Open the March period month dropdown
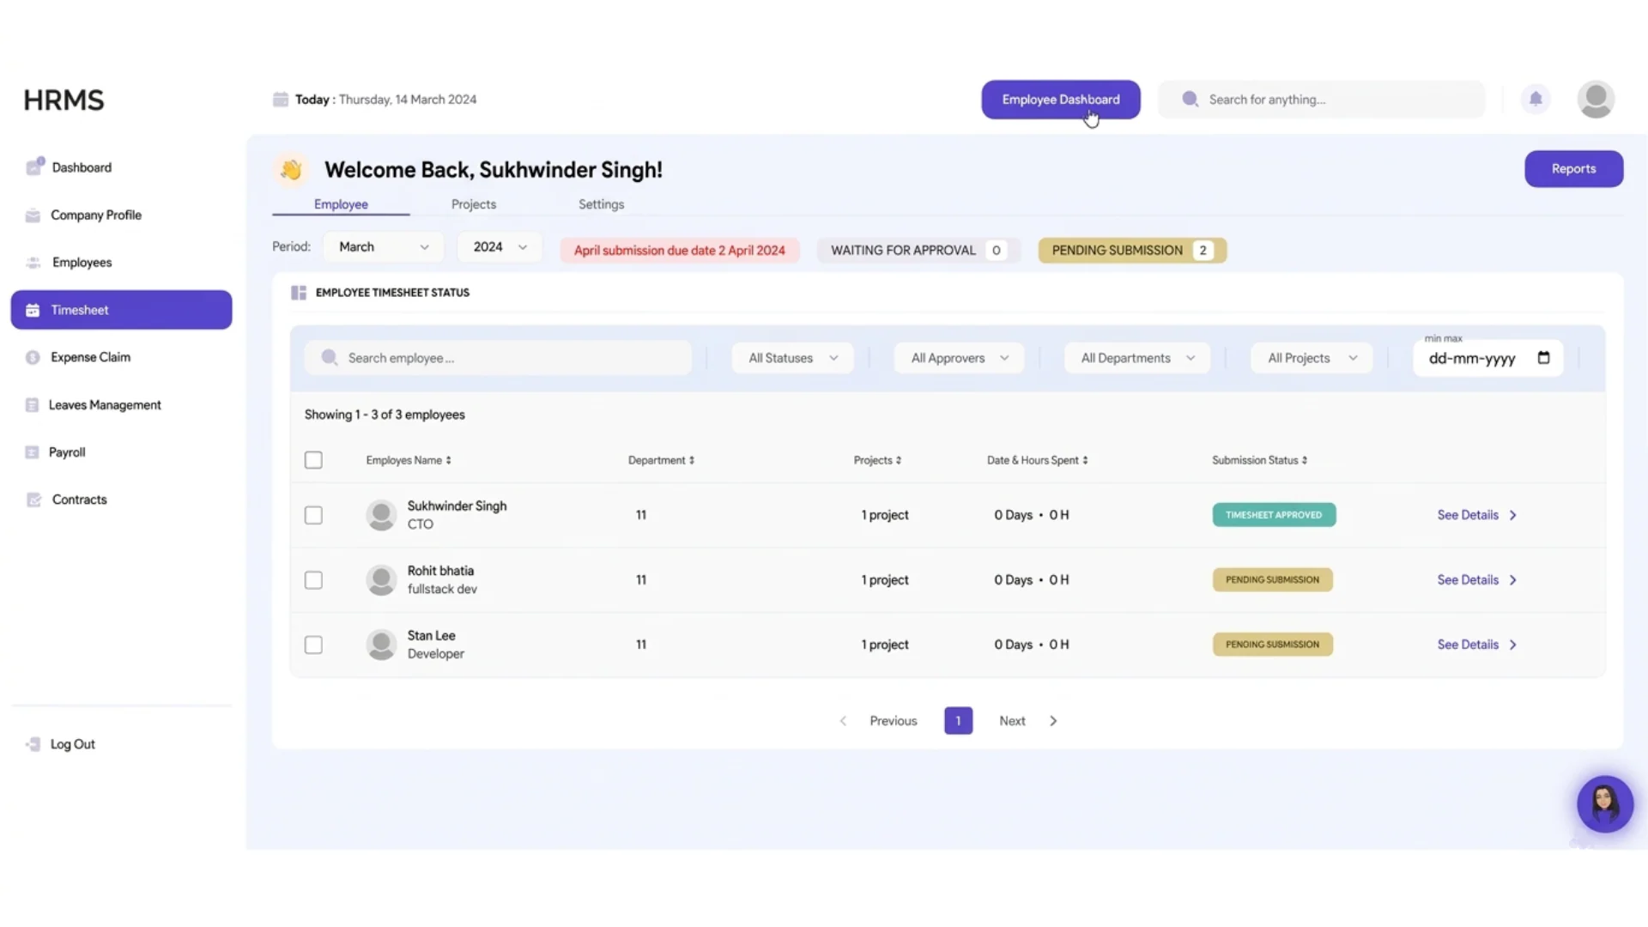Image resolution: width=1648 pixels, height=927 pixels. pos(384,247)
